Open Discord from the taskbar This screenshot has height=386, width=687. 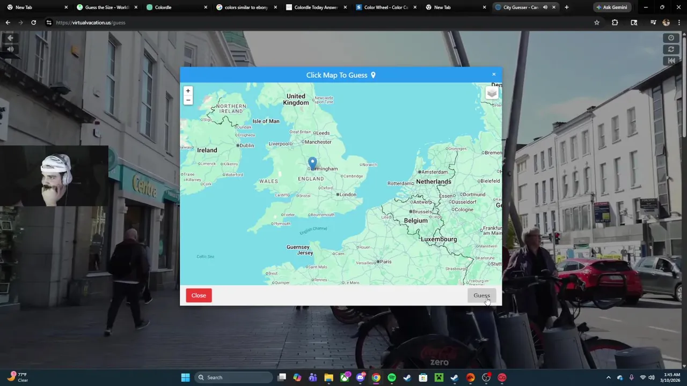(360, 377)
